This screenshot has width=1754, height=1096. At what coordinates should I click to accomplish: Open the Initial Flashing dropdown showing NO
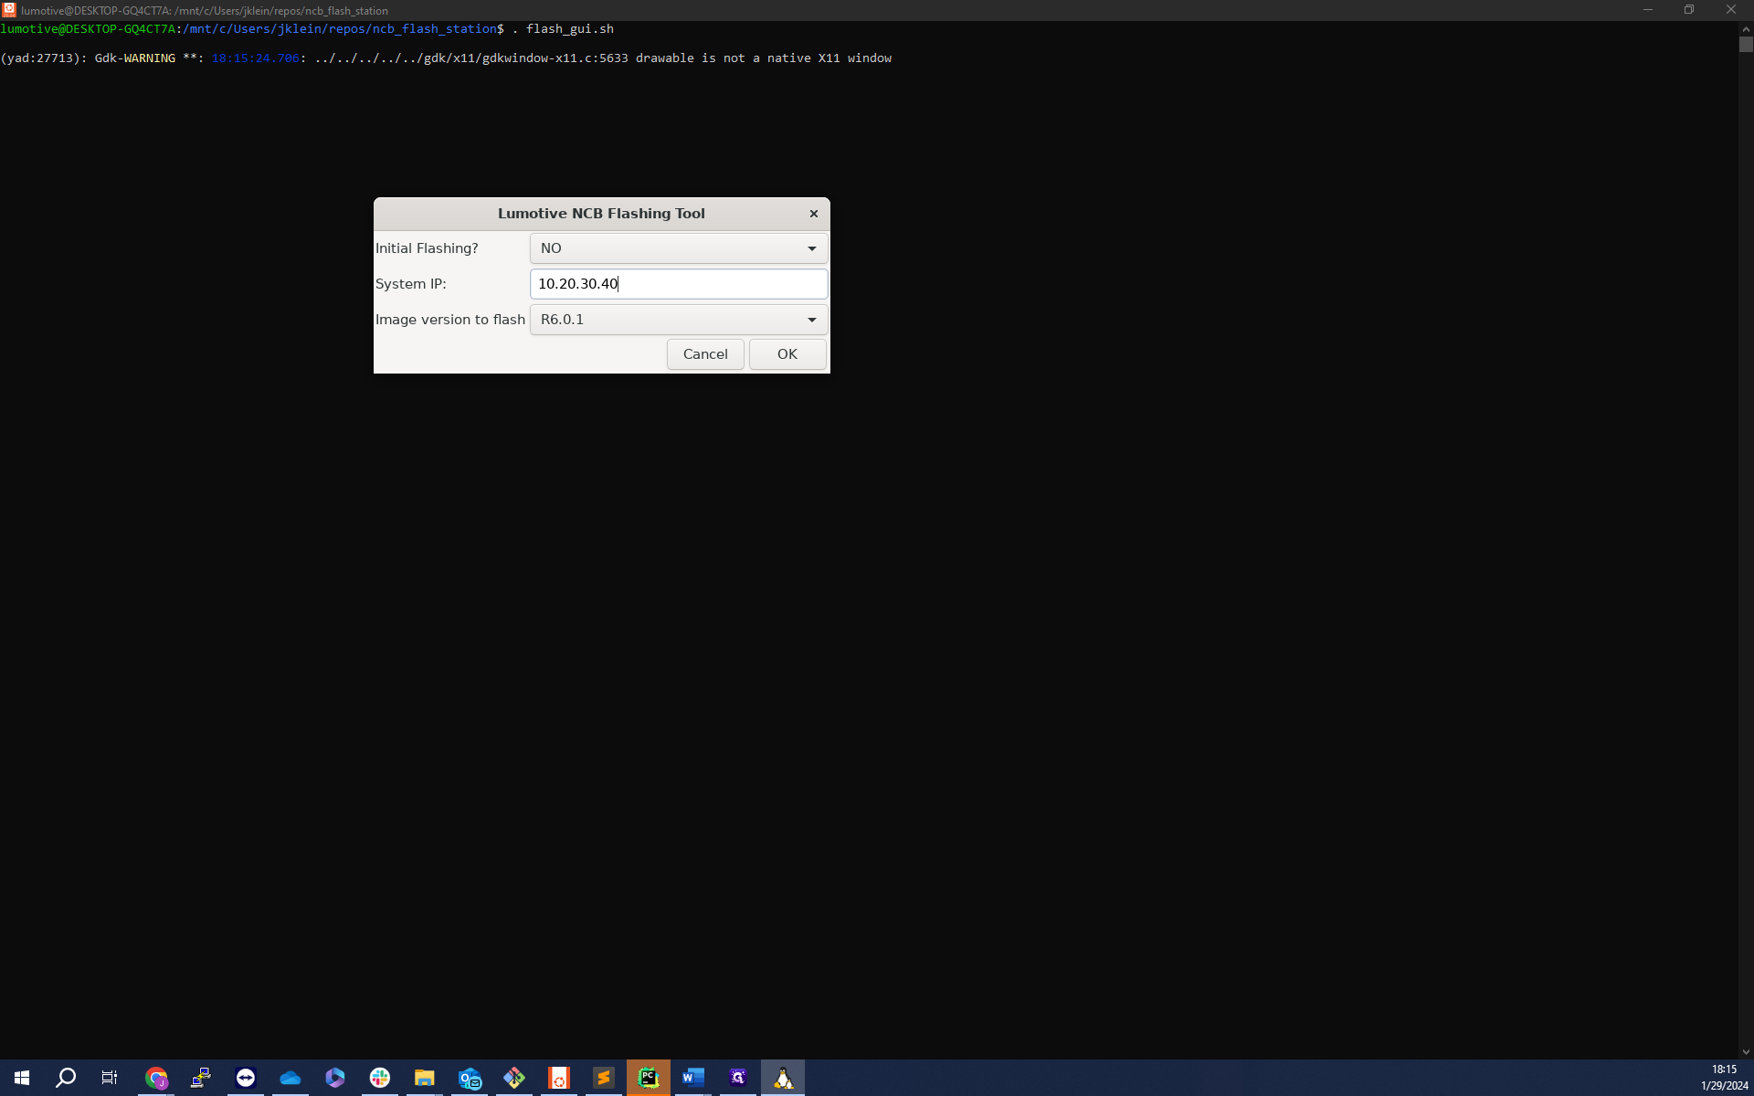tap(679, 248)
